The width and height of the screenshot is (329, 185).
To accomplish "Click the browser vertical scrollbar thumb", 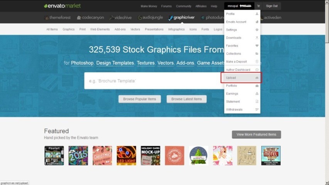I will pos(327,23).
